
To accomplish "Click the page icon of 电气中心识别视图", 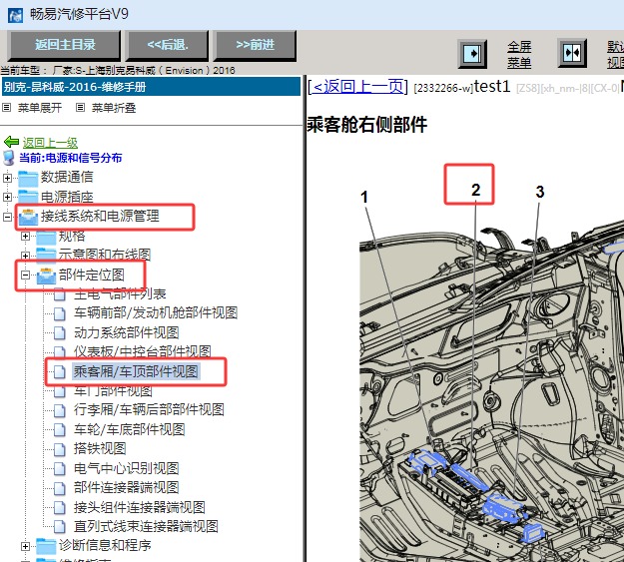I will pyautogui.click(x=60, y=468).
